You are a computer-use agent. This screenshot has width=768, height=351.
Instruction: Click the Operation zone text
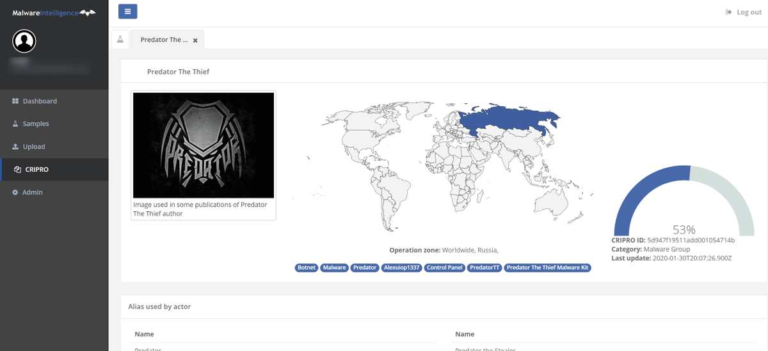click(x=444, y=250)
